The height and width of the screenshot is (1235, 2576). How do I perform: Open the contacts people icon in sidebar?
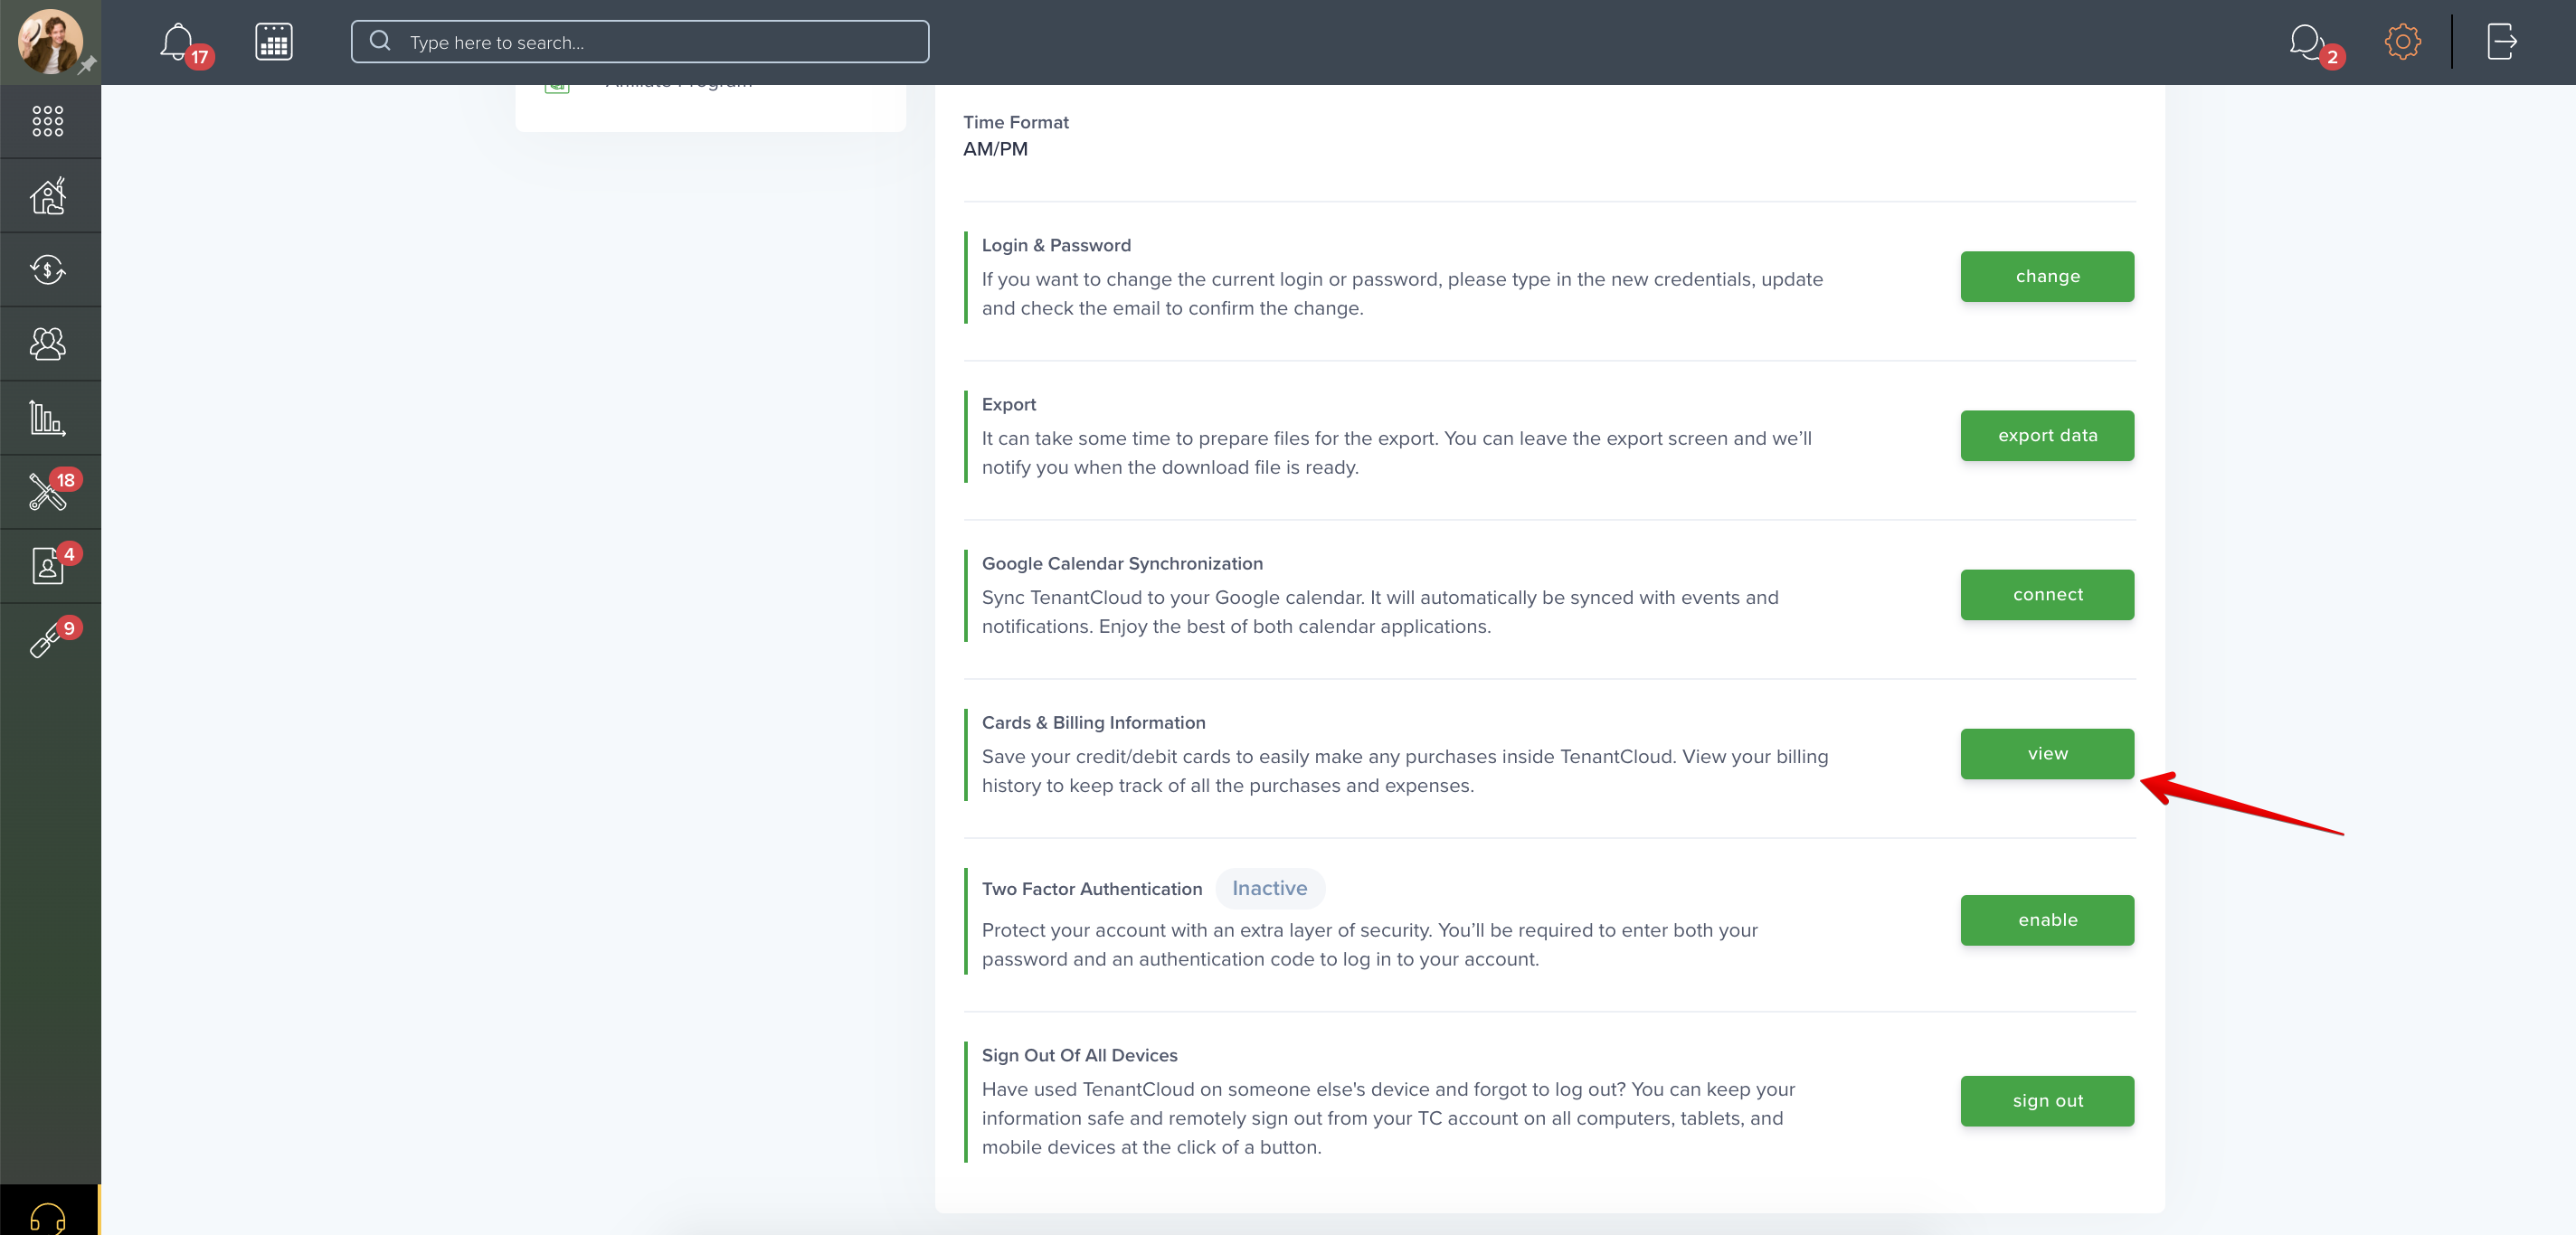(x=48, y=344)
